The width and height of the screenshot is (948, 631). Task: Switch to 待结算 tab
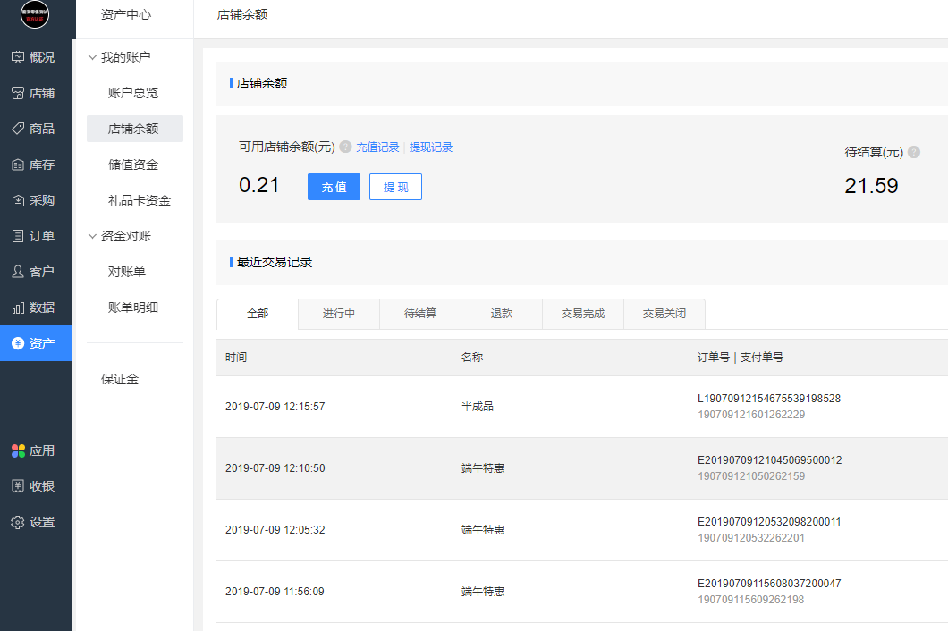(420, 314)
